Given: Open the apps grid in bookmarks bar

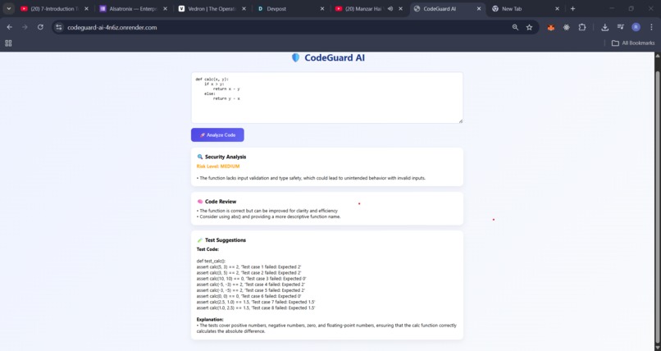Looking at the screenshot, I should pos(8,43).
